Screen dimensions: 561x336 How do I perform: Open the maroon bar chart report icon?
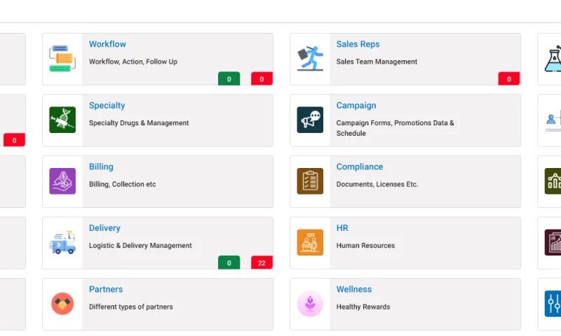(x=553, y=242)
